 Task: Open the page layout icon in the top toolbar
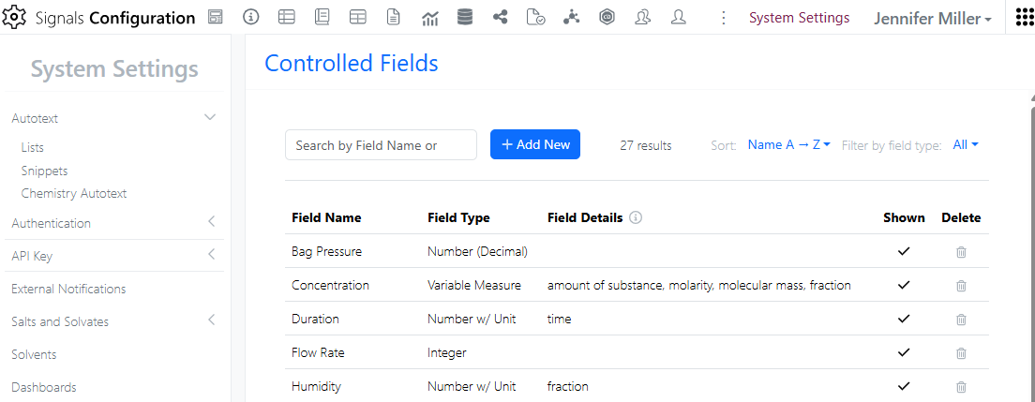click(x=216, y=18)
